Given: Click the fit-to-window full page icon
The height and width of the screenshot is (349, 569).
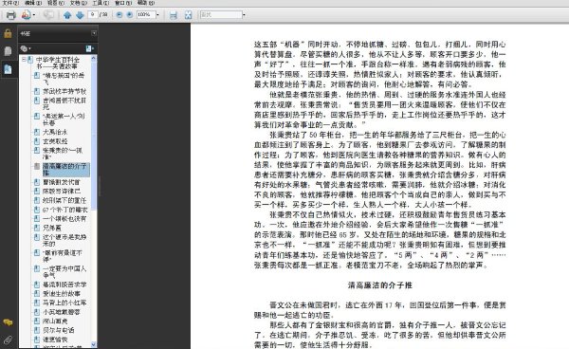Looking at the screenshot, I should click(188, 15).
